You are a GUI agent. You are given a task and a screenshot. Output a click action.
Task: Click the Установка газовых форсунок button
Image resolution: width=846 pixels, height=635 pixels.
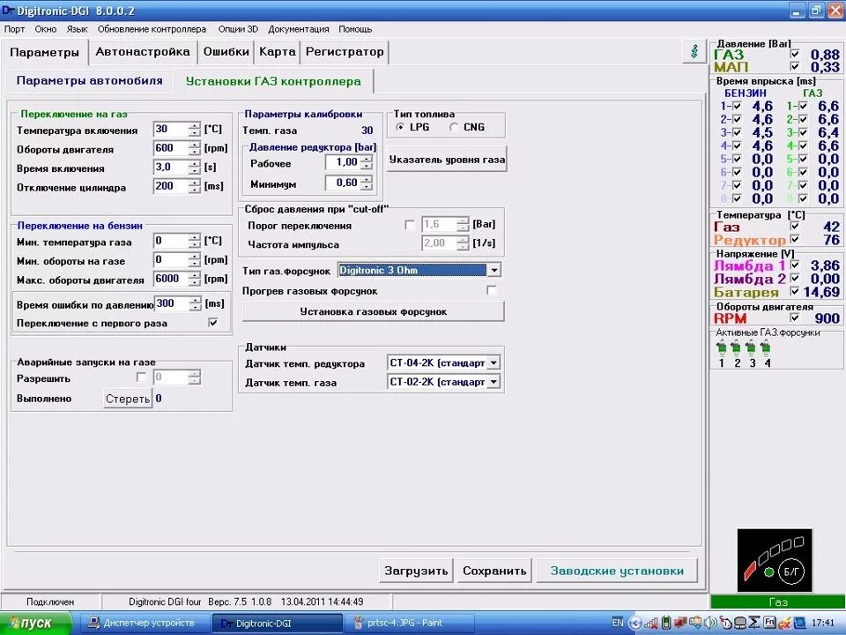coord(373,311)
